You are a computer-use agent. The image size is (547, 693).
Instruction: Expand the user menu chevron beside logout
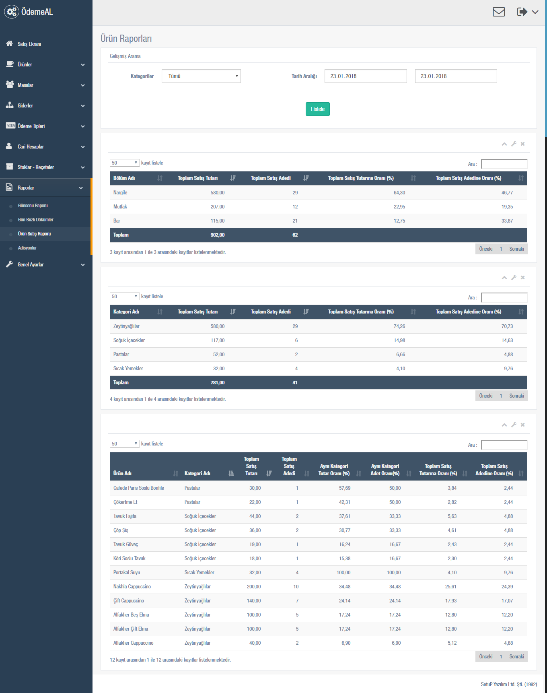tap(535, 12)
